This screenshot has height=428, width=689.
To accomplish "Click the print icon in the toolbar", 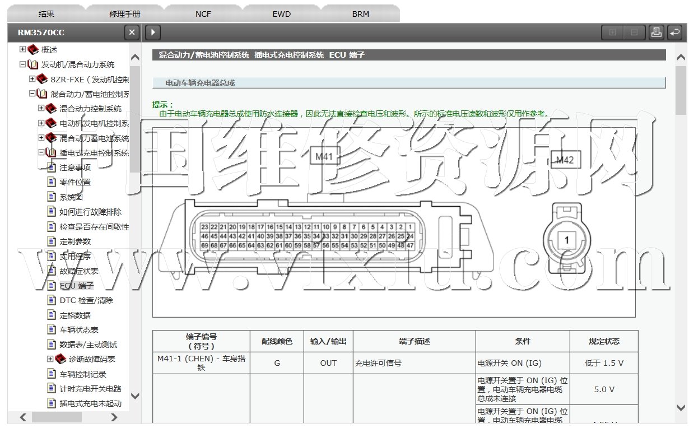I will pos(656,32).
